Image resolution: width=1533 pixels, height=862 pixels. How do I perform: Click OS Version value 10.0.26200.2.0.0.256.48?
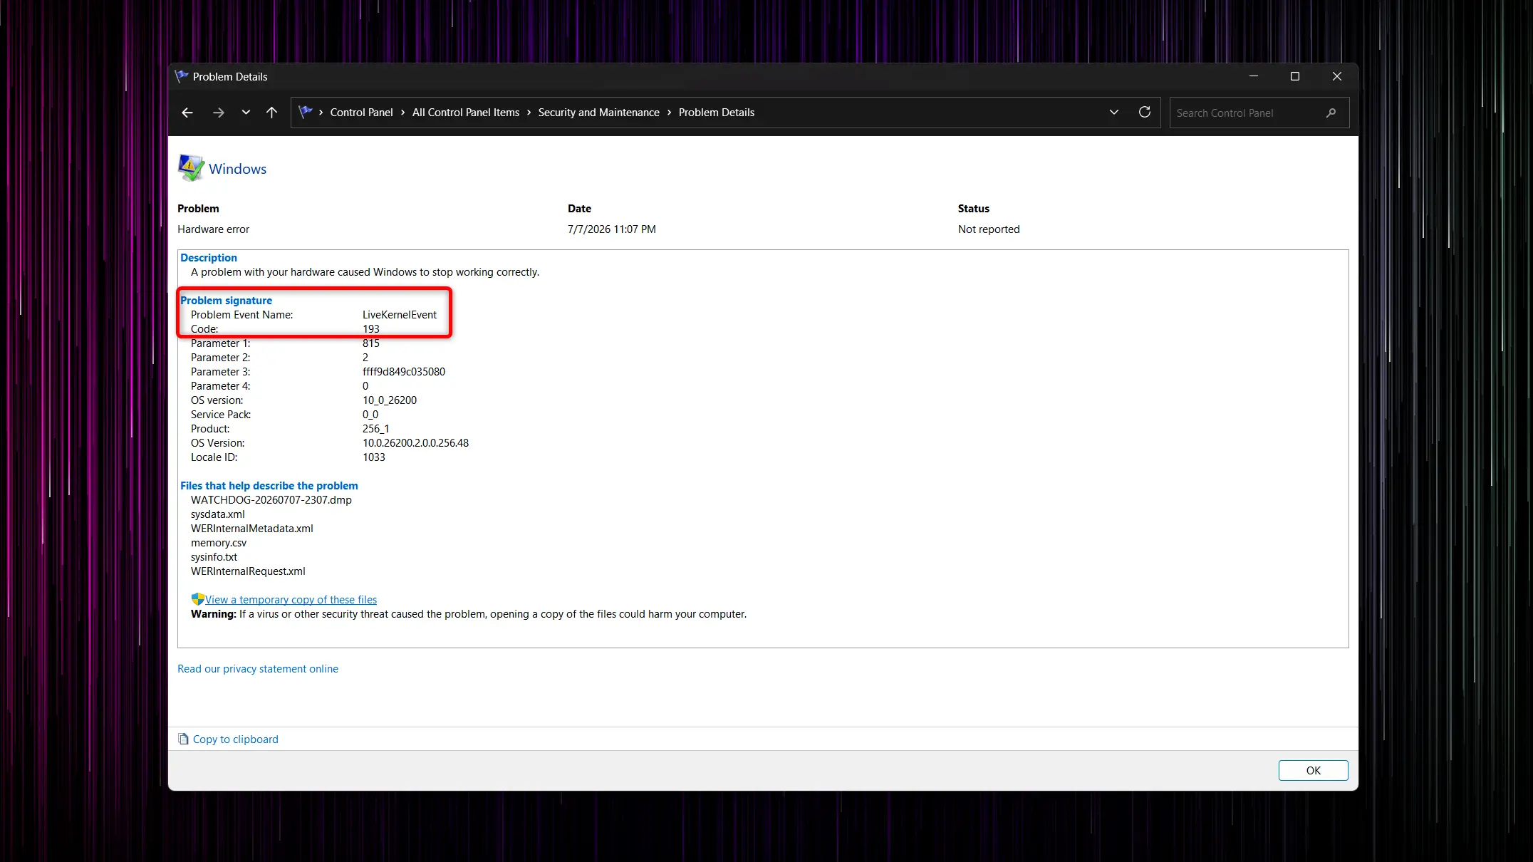pyautogui.click(x=416, y=443)
